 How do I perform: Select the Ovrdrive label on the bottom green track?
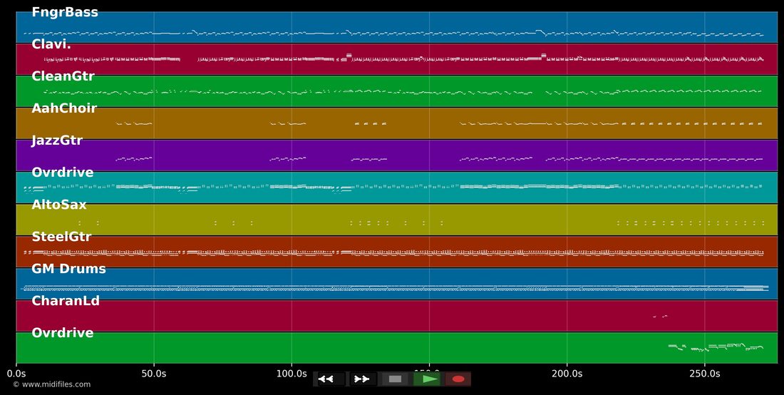[63, 332]
